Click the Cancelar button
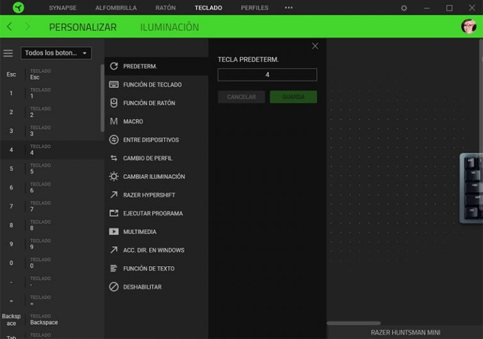483x339 pixels. (x=241, y=97)
